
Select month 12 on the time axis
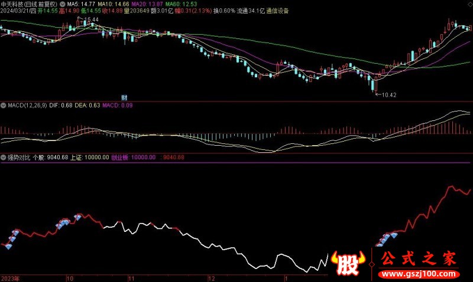coord(212,278)
